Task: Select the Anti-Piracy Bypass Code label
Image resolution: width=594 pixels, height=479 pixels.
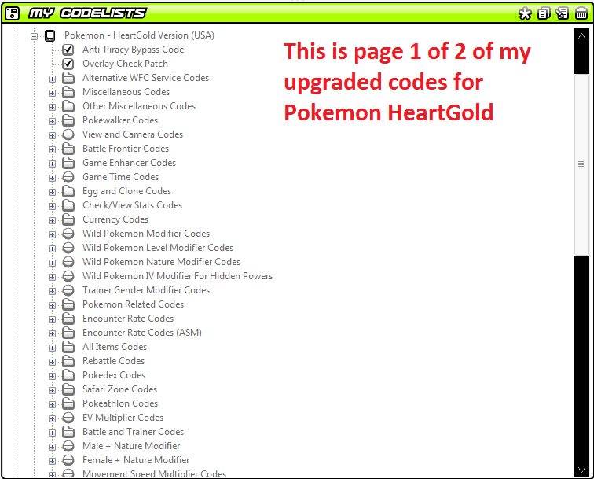Action: tap(134, 50)
